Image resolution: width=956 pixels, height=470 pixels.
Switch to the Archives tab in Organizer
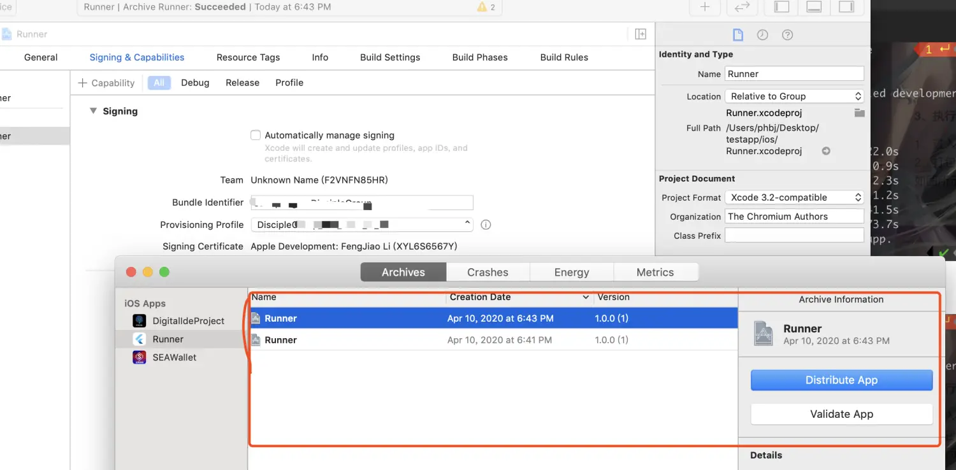tap(403, 272)
